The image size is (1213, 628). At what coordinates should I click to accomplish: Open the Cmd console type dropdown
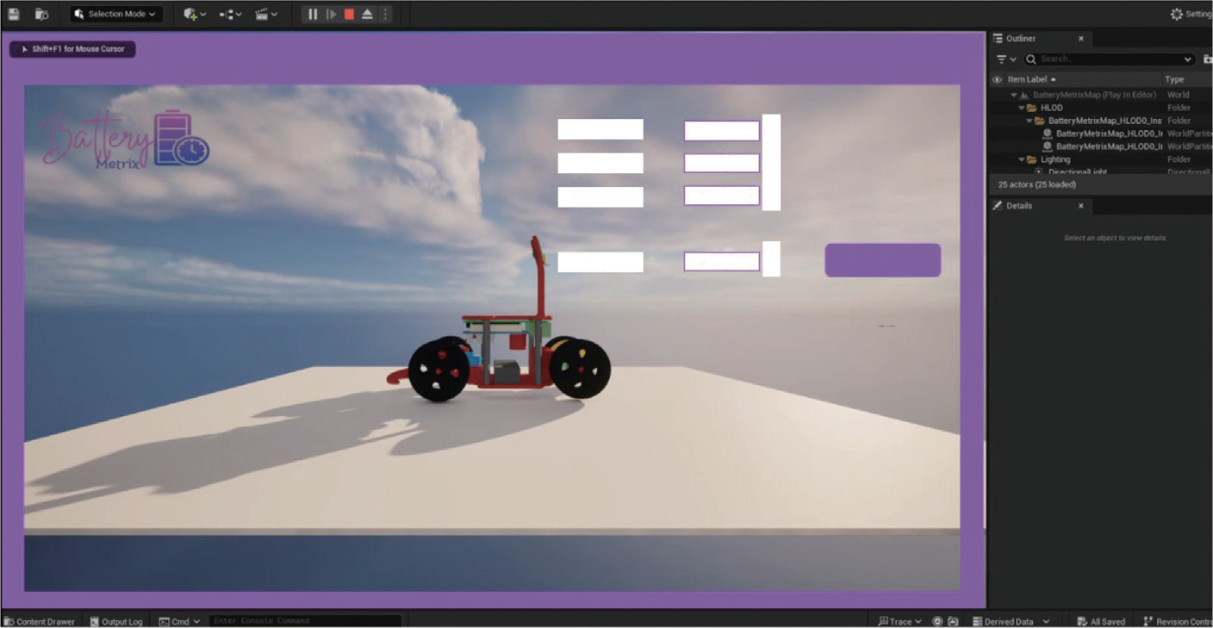[180, 621]
